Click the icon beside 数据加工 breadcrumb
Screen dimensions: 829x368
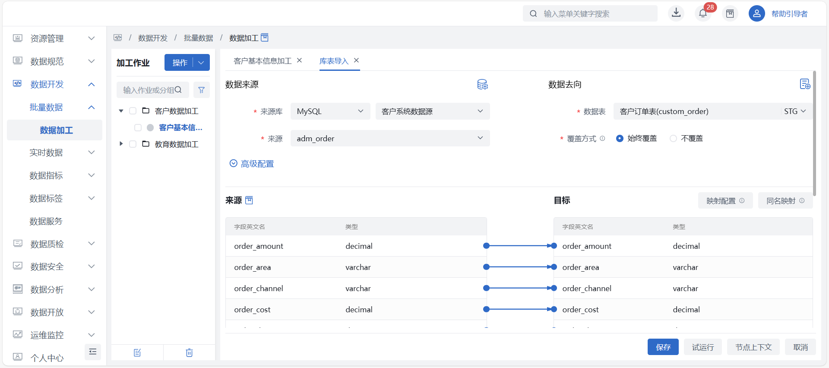coord(265,38)
